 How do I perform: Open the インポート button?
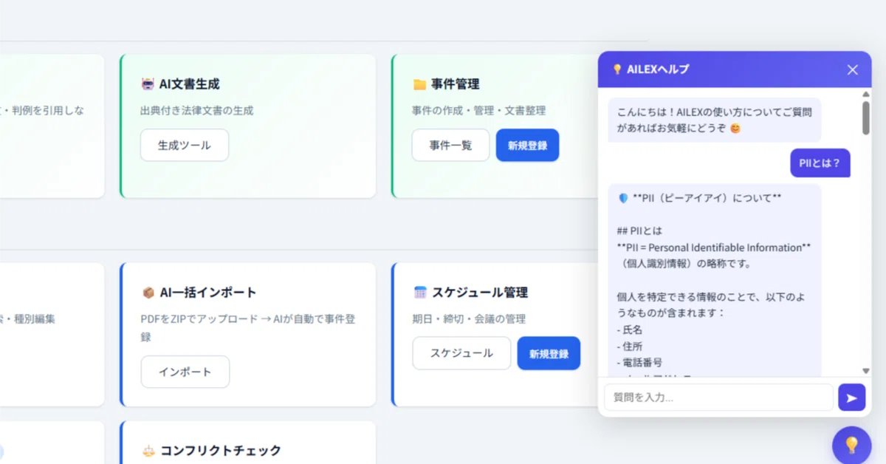pos(185,372)
